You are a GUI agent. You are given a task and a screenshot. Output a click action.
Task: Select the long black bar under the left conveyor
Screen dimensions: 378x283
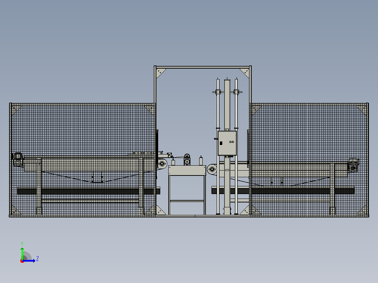click(88, 191)
